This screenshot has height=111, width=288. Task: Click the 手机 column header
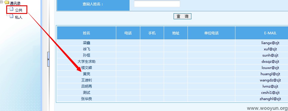152,33
